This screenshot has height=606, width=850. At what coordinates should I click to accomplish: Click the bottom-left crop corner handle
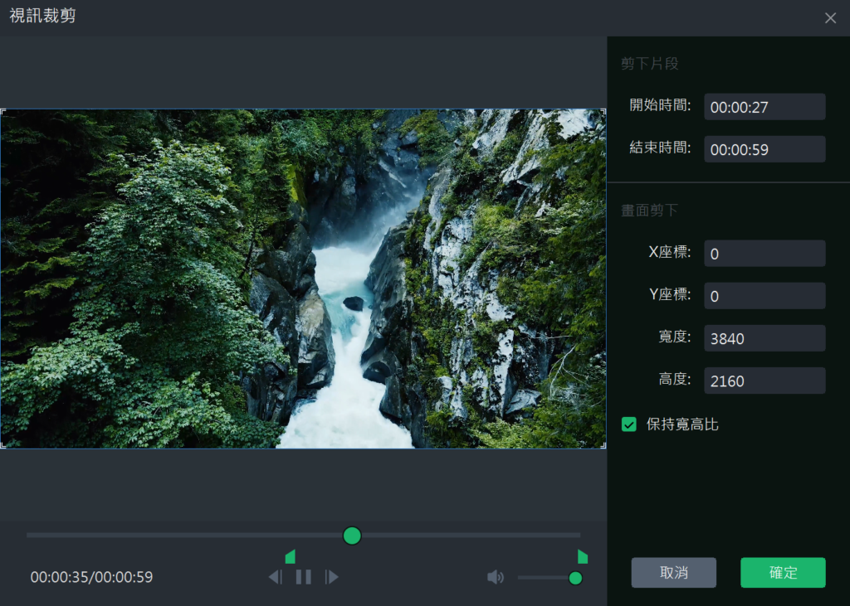click(x=2, y=446)
